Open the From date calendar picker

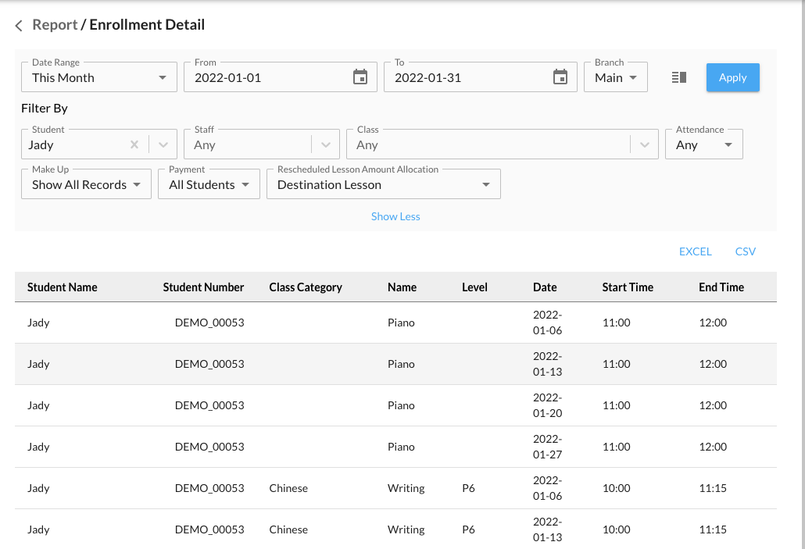(360, 77)
